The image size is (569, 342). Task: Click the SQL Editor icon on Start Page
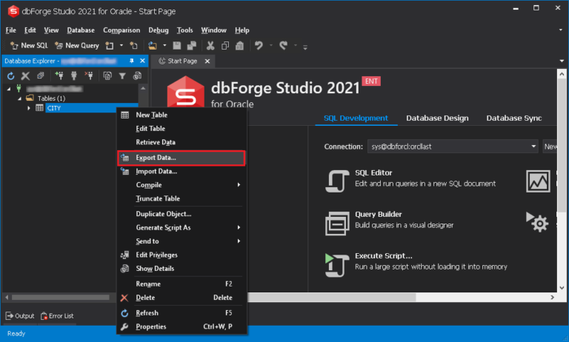pyautogui.click(x=337, y=180)
